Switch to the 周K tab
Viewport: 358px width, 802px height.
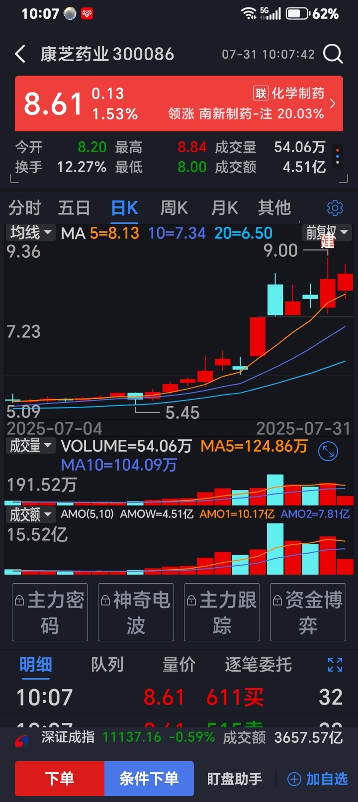[174, 208]
